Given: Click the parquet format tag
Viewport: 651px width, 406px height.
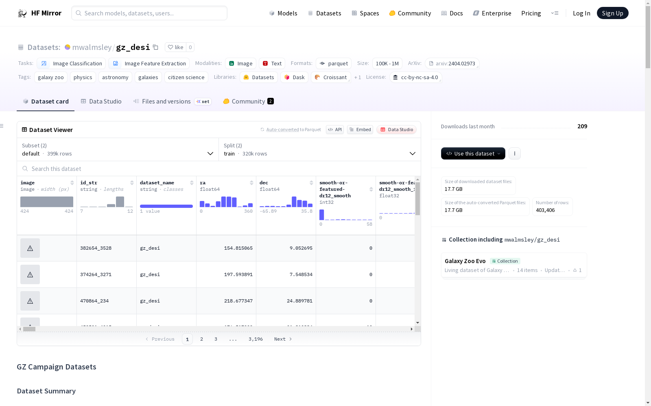Looking at the screenshot, I should [334, 63].
